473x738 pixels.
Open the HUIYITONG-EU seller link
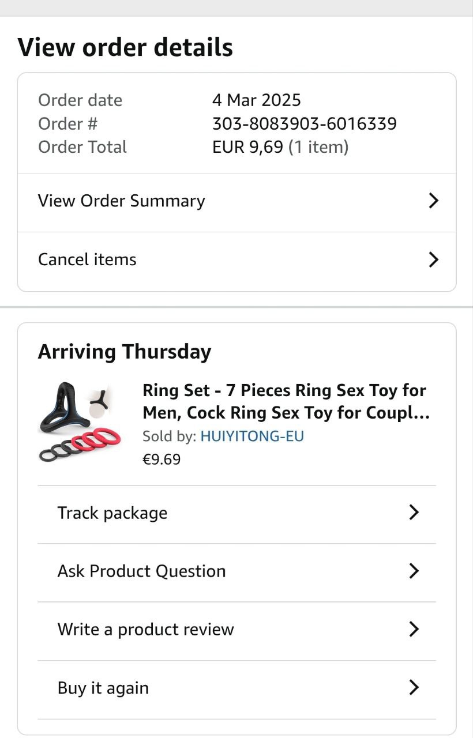[x=252, y=436]
